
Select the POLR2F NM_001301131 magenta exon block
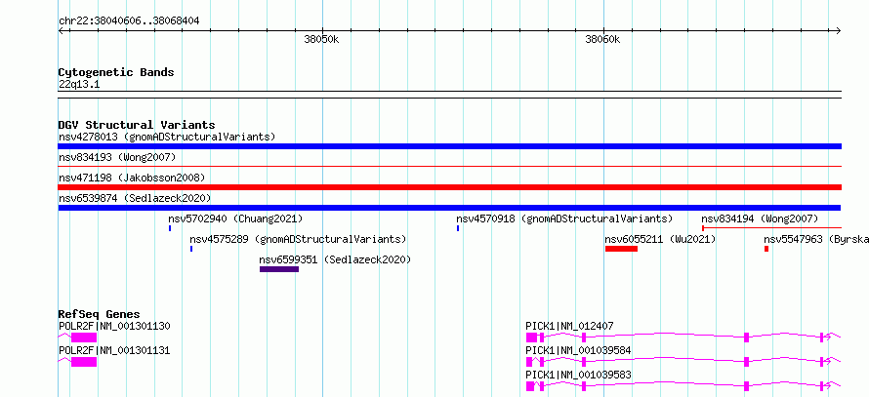coord(84,362)
